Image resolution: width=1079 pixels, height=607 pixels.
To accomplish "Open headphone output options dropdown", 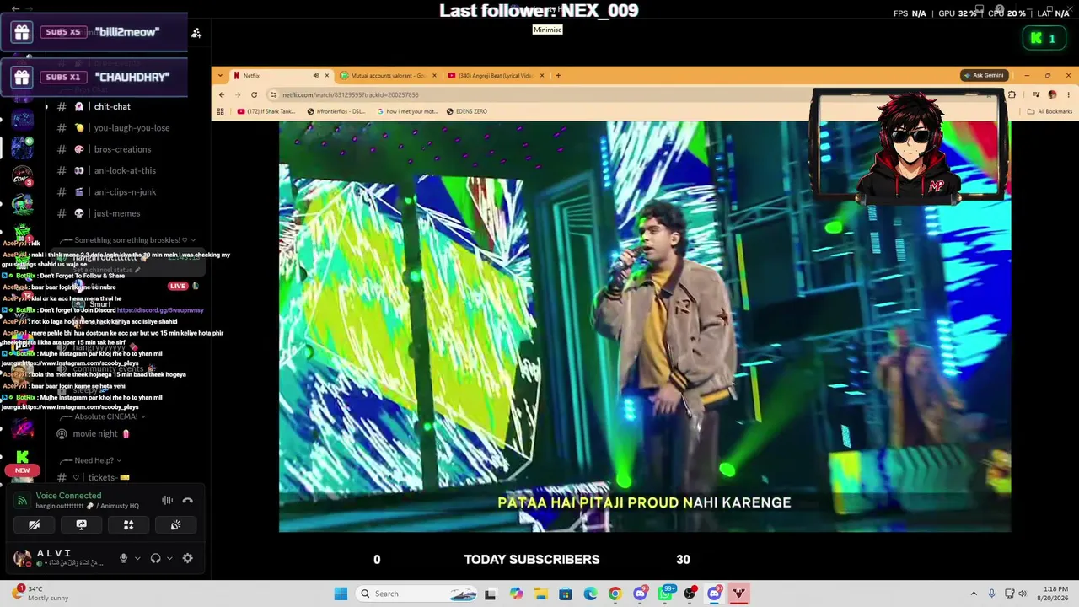I will [x=169, y=558].
